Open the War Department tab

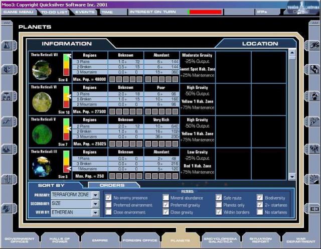point(300,240)
